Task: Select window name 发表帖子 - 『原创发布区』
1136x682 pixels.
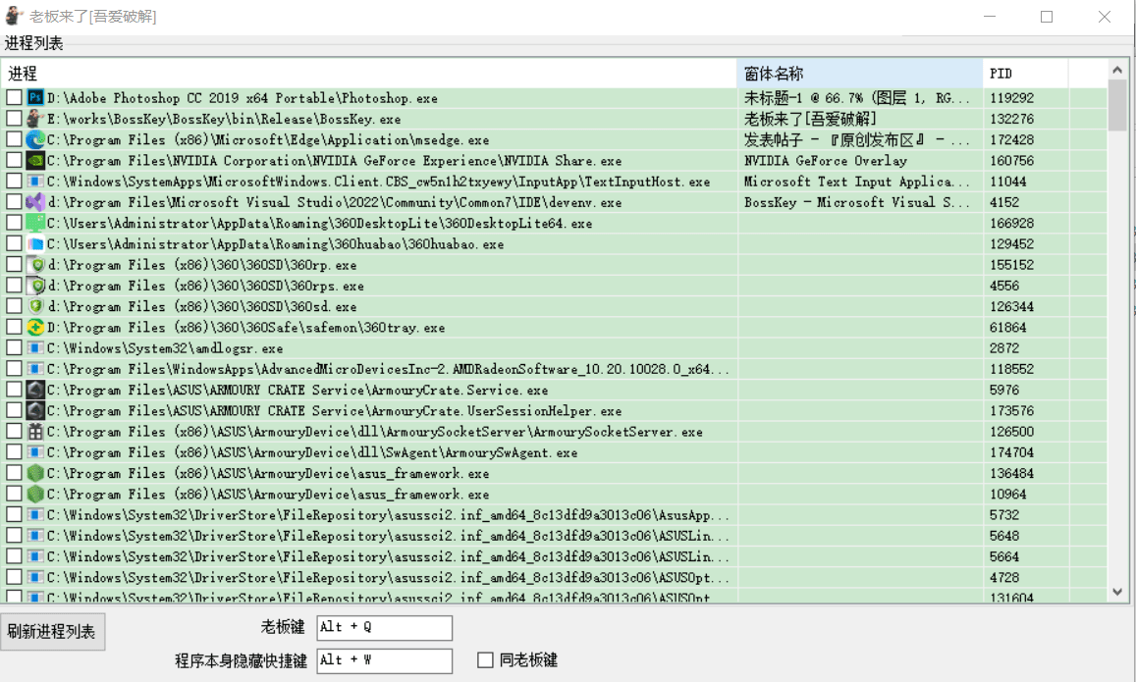Action: [856, 139]
